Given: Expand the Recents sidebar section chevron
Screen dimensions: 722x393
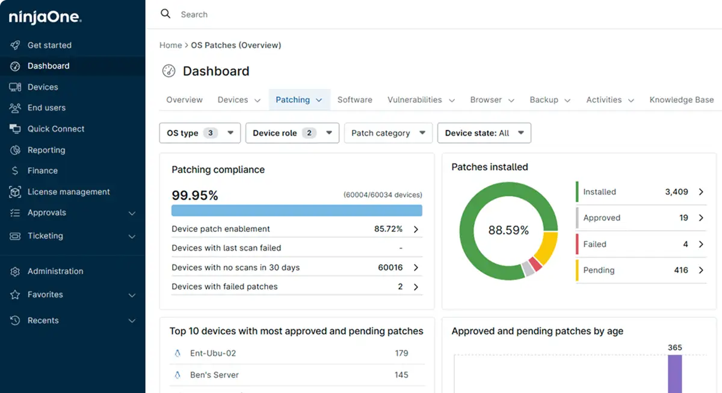Looking at the screenshot, I should (132, 321).
